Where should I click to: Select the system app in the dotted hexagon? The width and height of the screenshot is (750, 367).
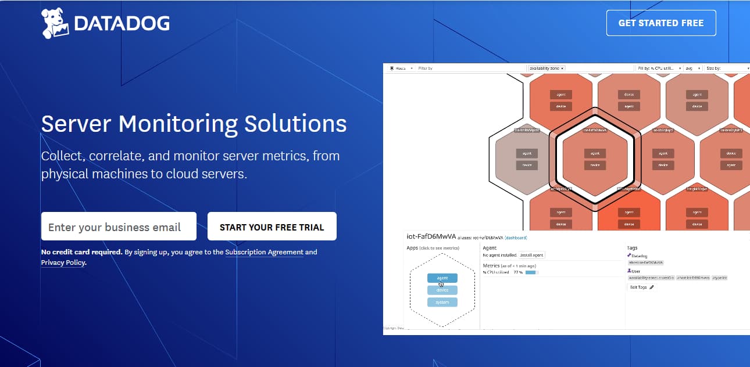pyautogui.click(x=442, y=302)
